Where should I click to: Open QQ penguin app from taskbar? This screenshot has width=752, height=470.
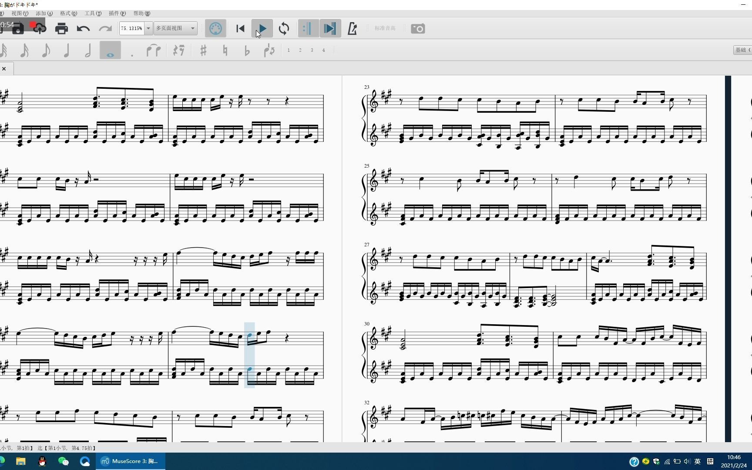42,461
